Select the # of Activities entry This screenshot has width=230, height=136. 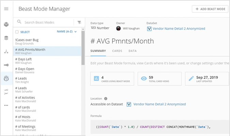[x=47, y=99]
